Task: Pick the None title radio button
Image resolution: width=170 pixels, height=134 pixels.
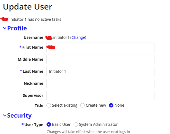Action: [x=111, y=106]
